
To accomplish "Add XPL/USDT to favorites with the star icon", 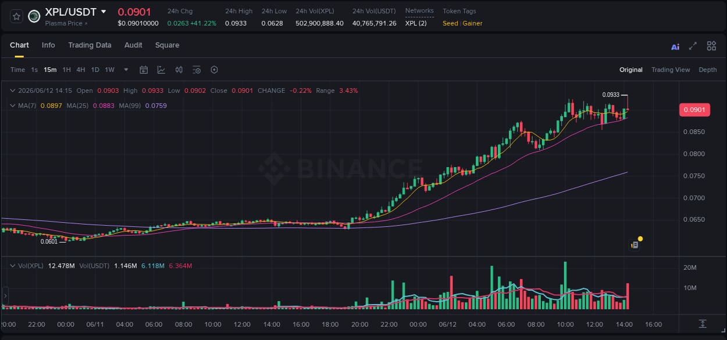I will pyautogui.click(x=17, y=16).
